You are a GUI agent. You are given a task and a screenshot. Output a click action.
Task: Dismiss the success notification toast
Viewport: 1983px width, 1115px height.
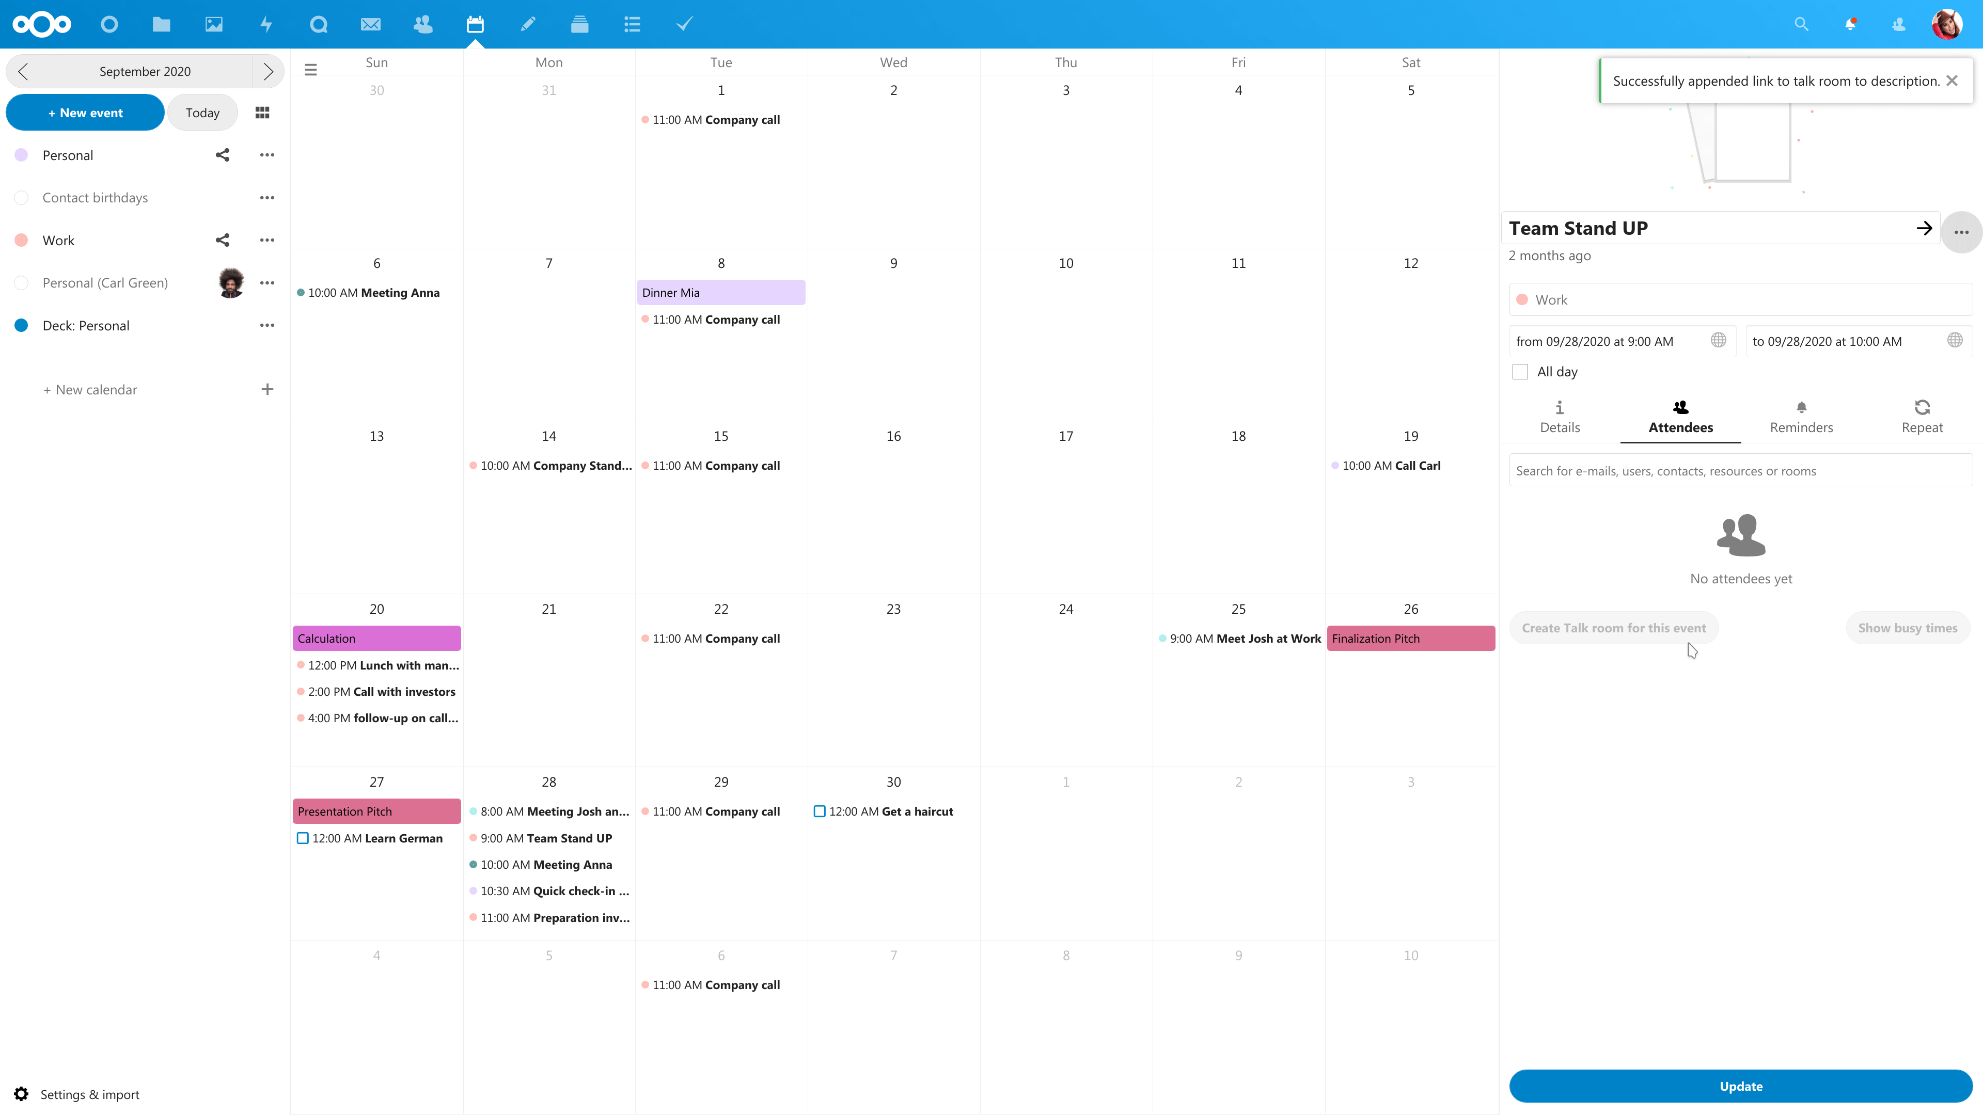pyautogui.click(x=1952, y=80)
